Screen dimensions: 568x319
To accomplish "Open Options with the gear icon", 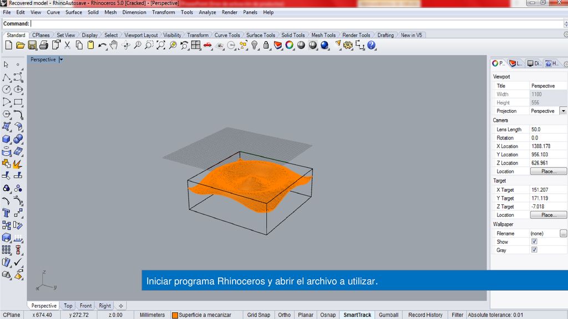I will pos(348,45).
